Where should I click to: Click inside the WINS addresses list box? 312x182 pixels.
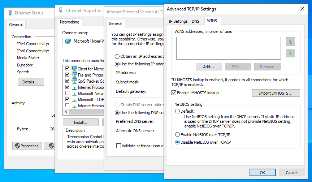pyautogui.click(x=228, y=48)
